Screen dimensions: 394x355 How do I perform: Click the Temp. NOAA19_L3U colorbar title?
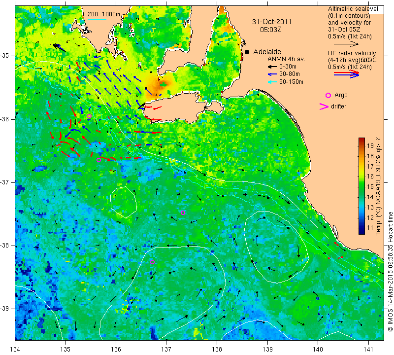tap(378, 186)
